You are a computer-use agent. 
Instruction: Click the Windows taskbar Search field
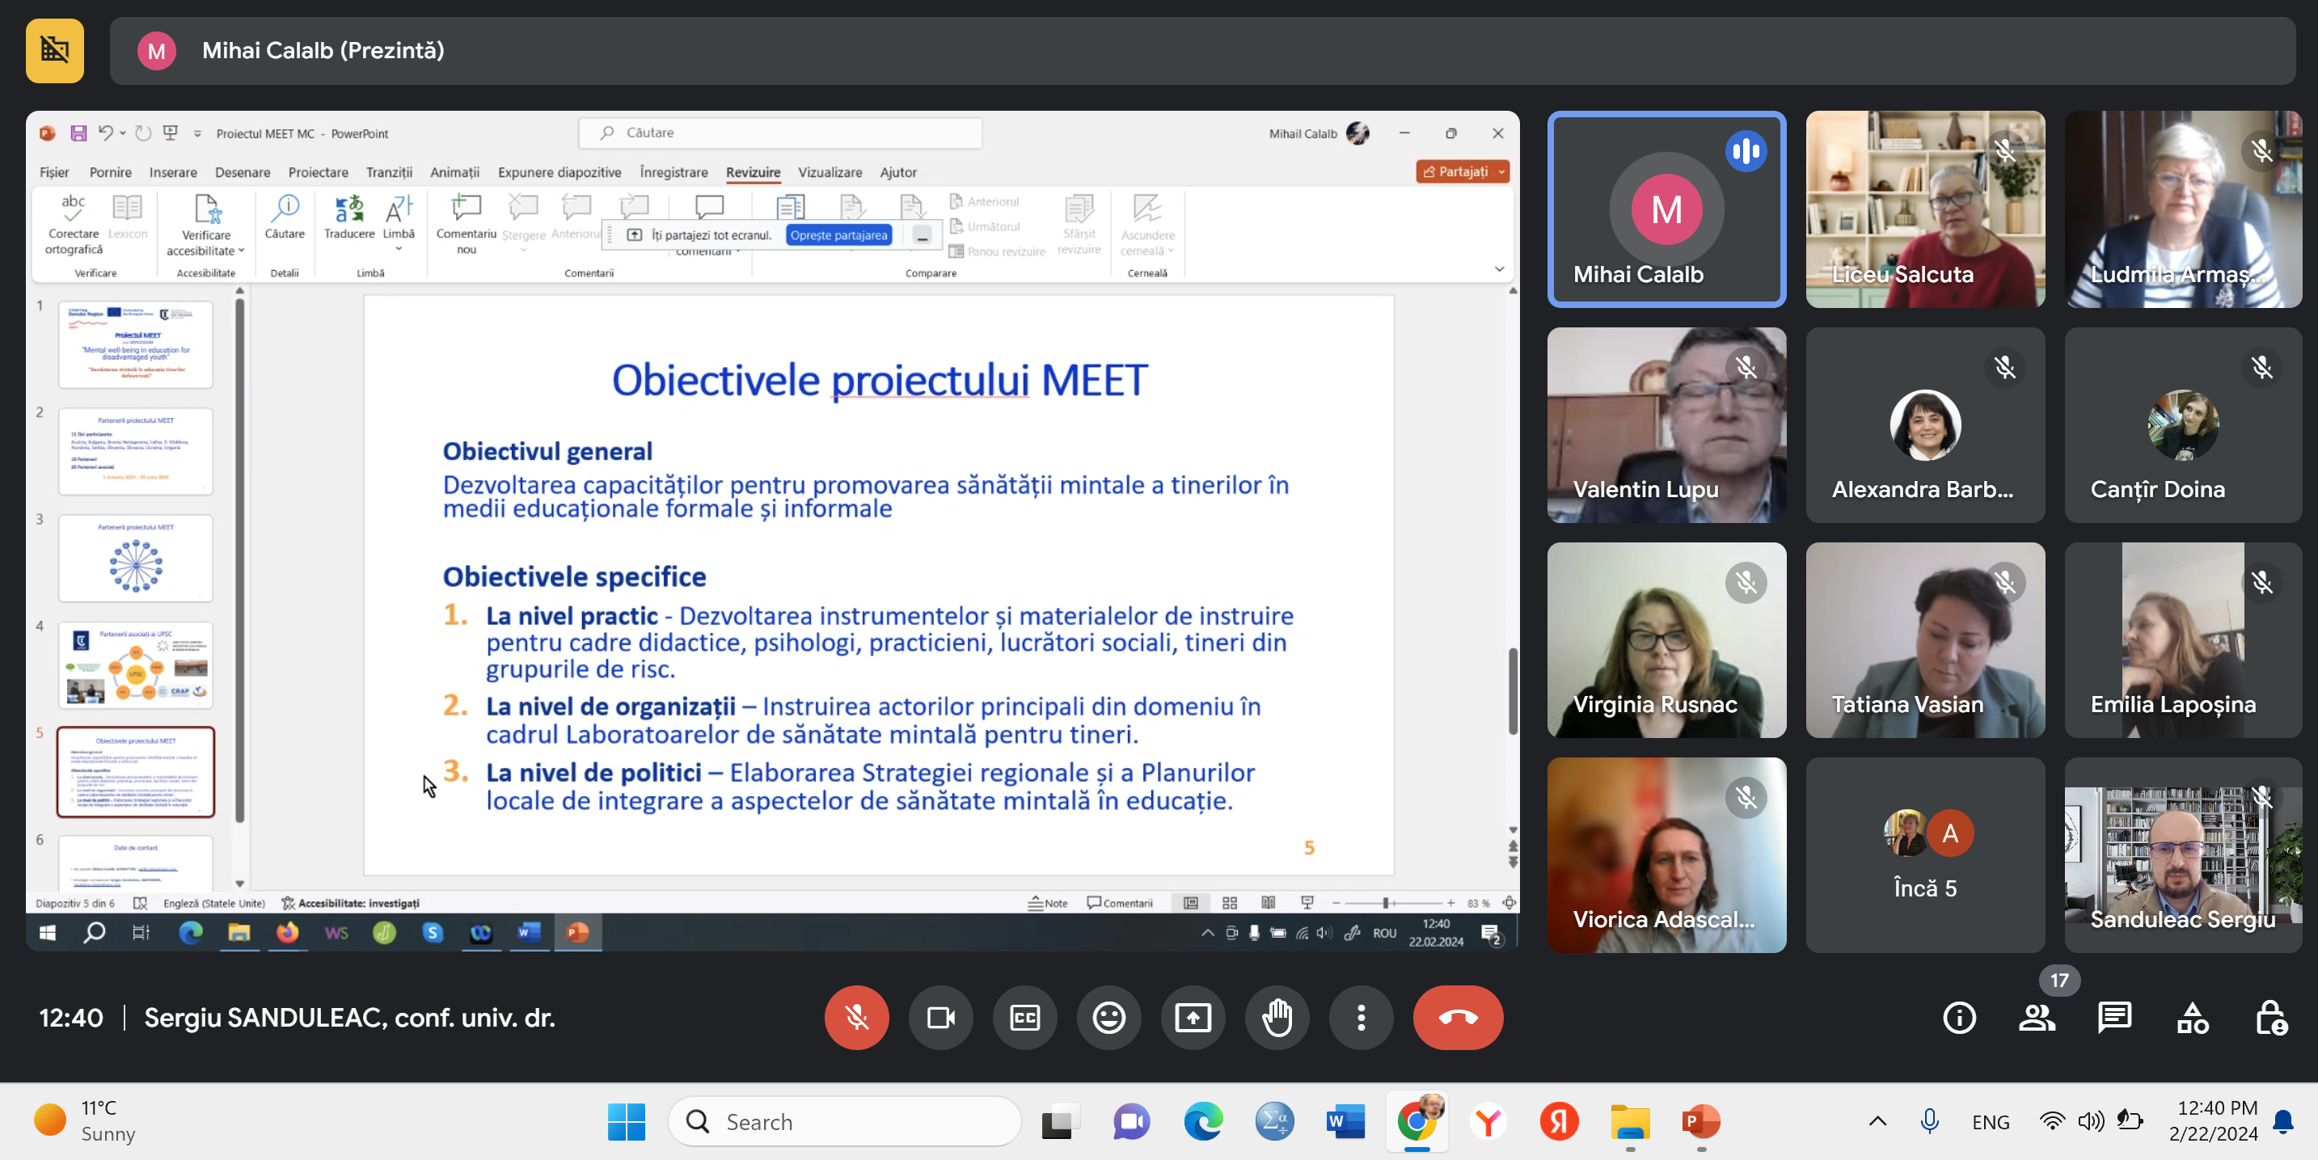pos(844,1121)
